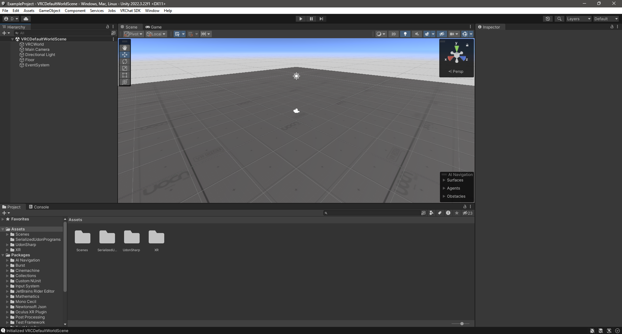The width and height of the screenshot is (622, 334).
Task: Open Scene view panel options menu
Action: click(470, 27)
